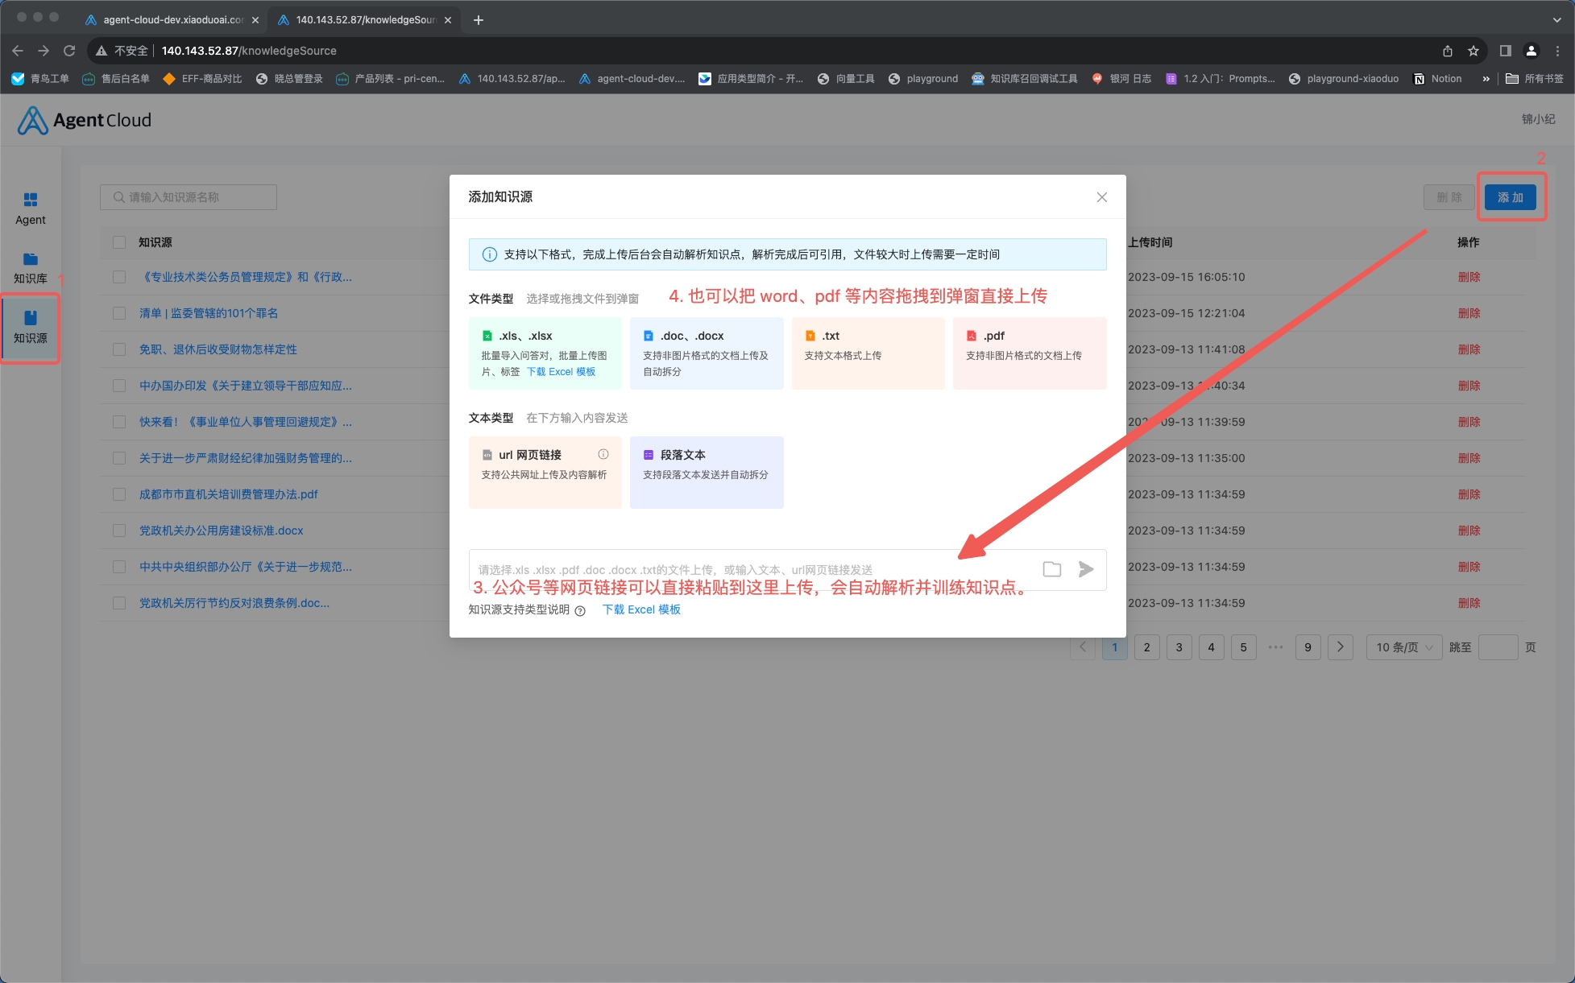Screen dimensions: 1575x983
Task: Toggle the select-all checkbox in table header
Action: tap(119, 242)
